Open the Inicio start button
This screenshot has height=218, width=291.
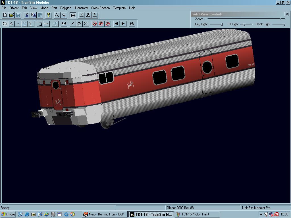tap(9, 214)
